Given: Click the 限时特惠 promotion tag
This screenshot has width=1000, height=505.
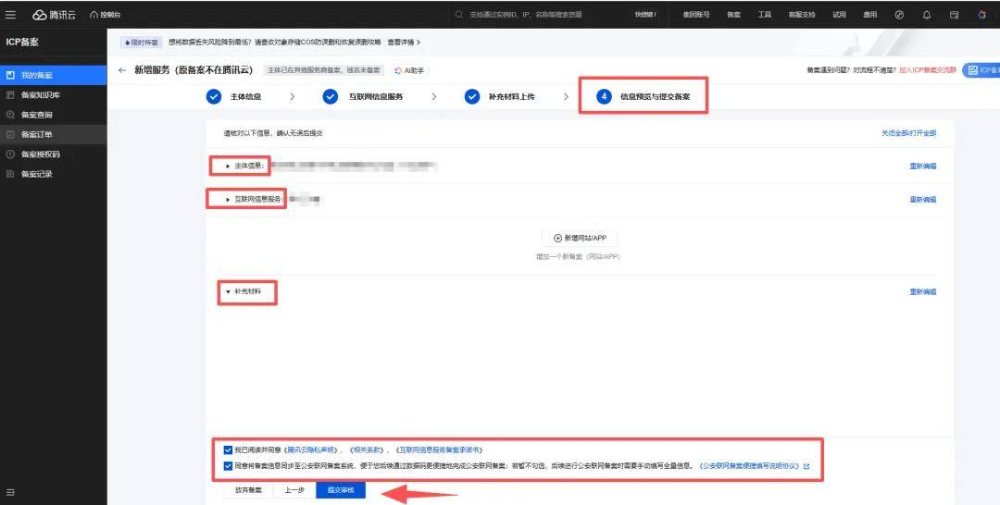Looking at the screenshot, I should (x=142, y=42).
